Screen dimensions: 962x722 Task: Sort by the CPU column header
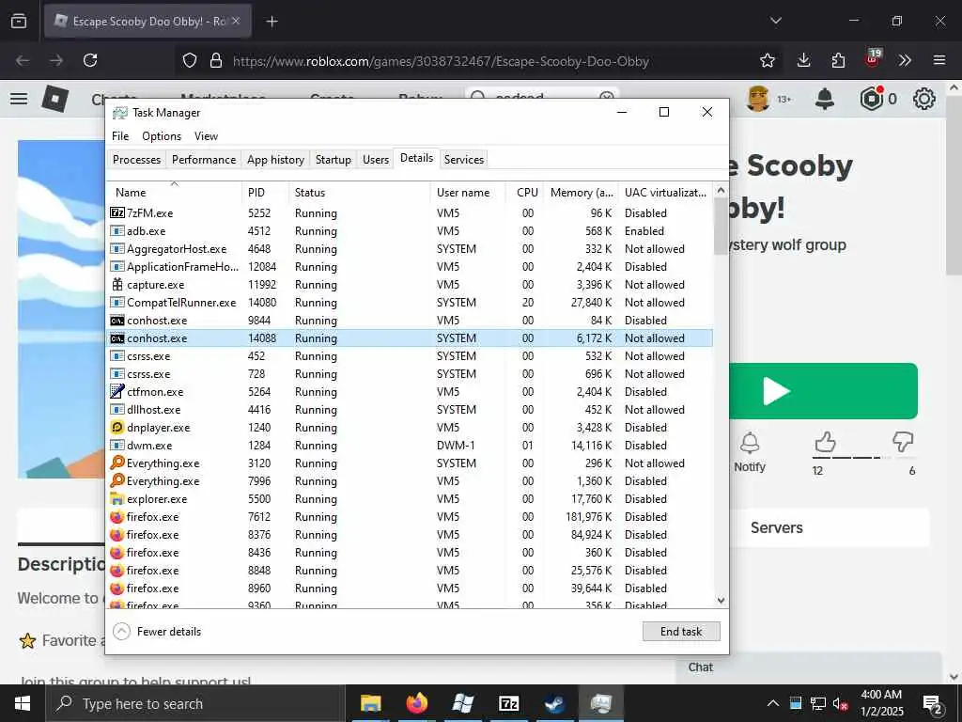tap(526, 192)
